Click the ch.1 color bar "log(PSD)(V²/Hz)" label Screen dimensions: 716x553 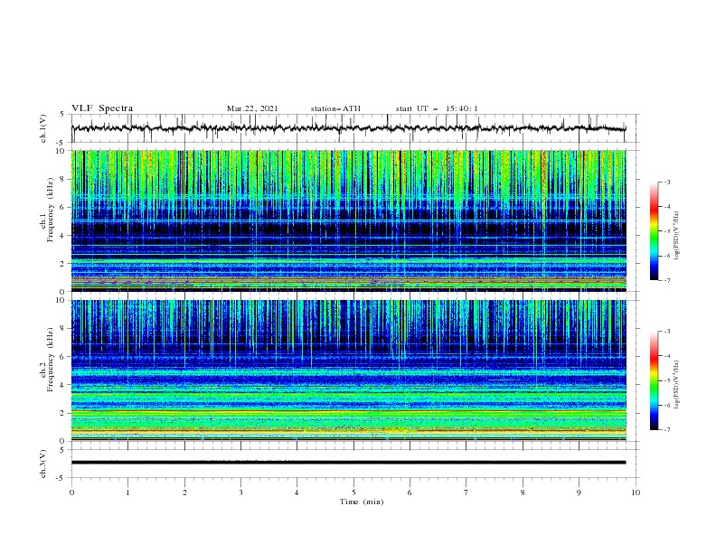point(677,237)
